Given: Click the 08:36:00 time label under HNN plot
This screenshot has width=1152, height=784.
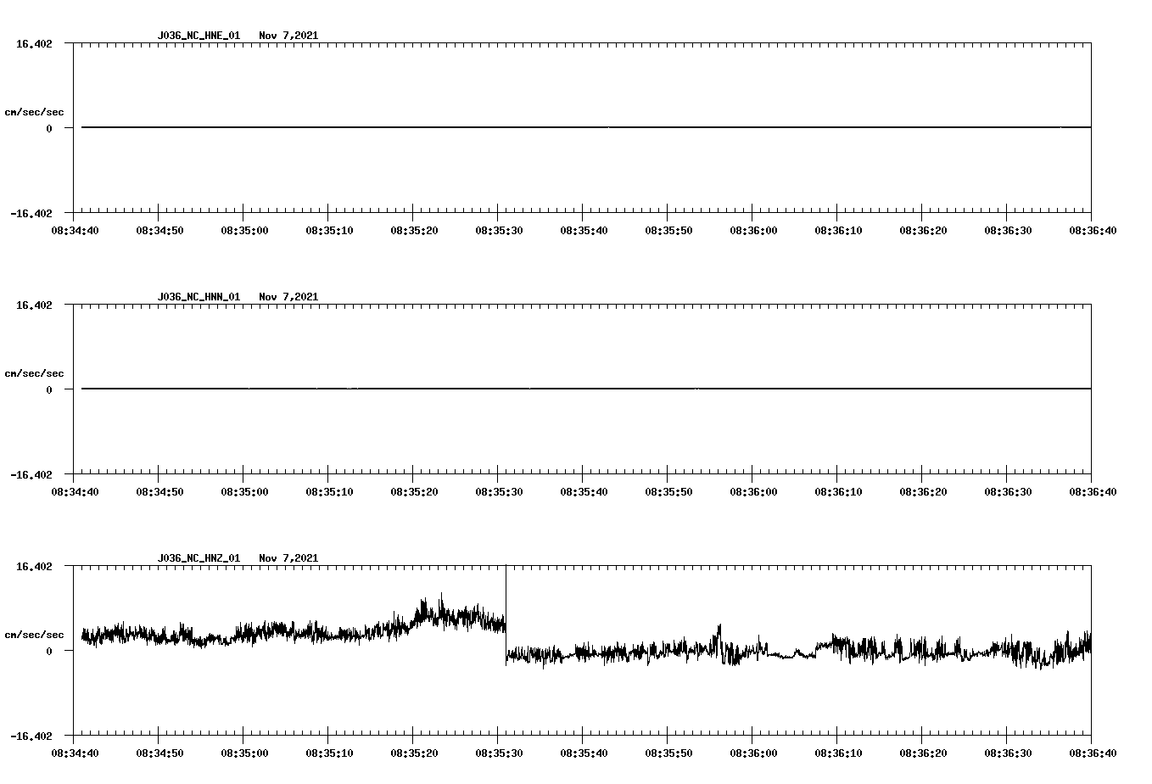Looking at the screenshot, I should tap(753, 492).
